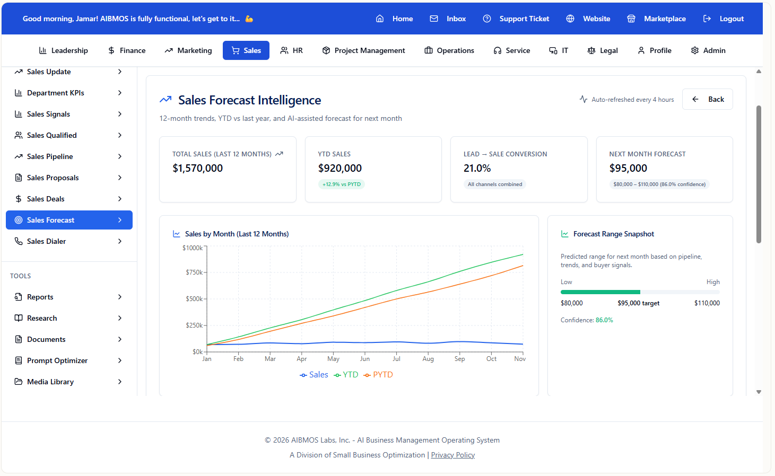Viewport: 775px width, 476px height.
Task: Click the Research book icon
Action: 19,318
